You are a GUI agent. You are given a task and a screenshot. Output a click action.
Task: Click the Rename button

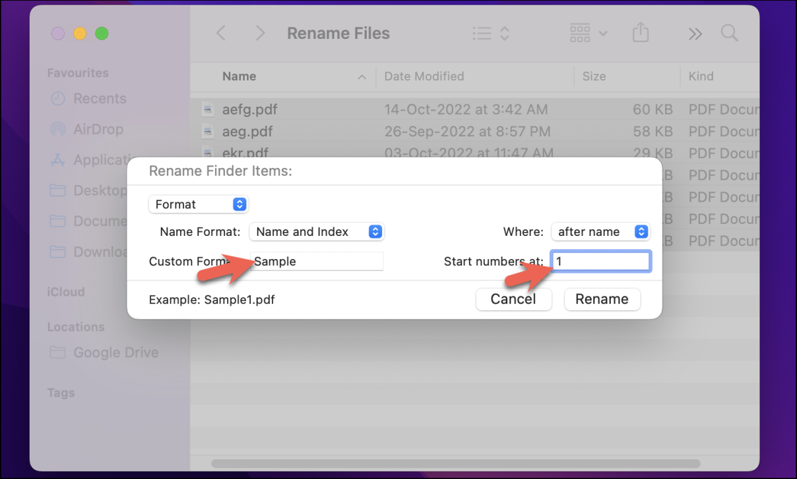pos(602,299)
